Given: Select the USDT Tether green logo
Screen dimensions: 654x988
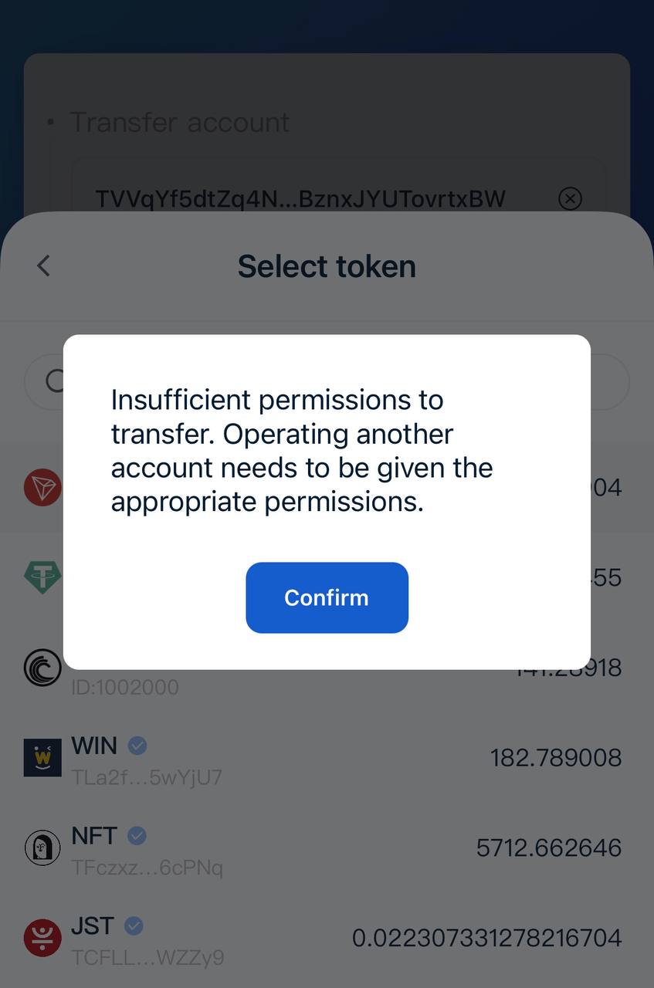Looking at the screenshot, I should coord(42,577).
